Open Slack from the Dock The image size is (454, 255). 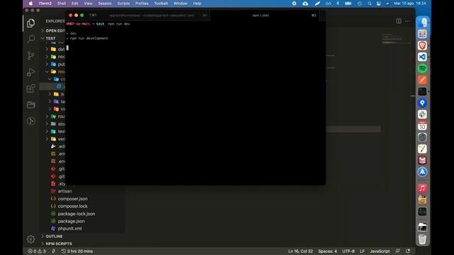click(422, 115)
